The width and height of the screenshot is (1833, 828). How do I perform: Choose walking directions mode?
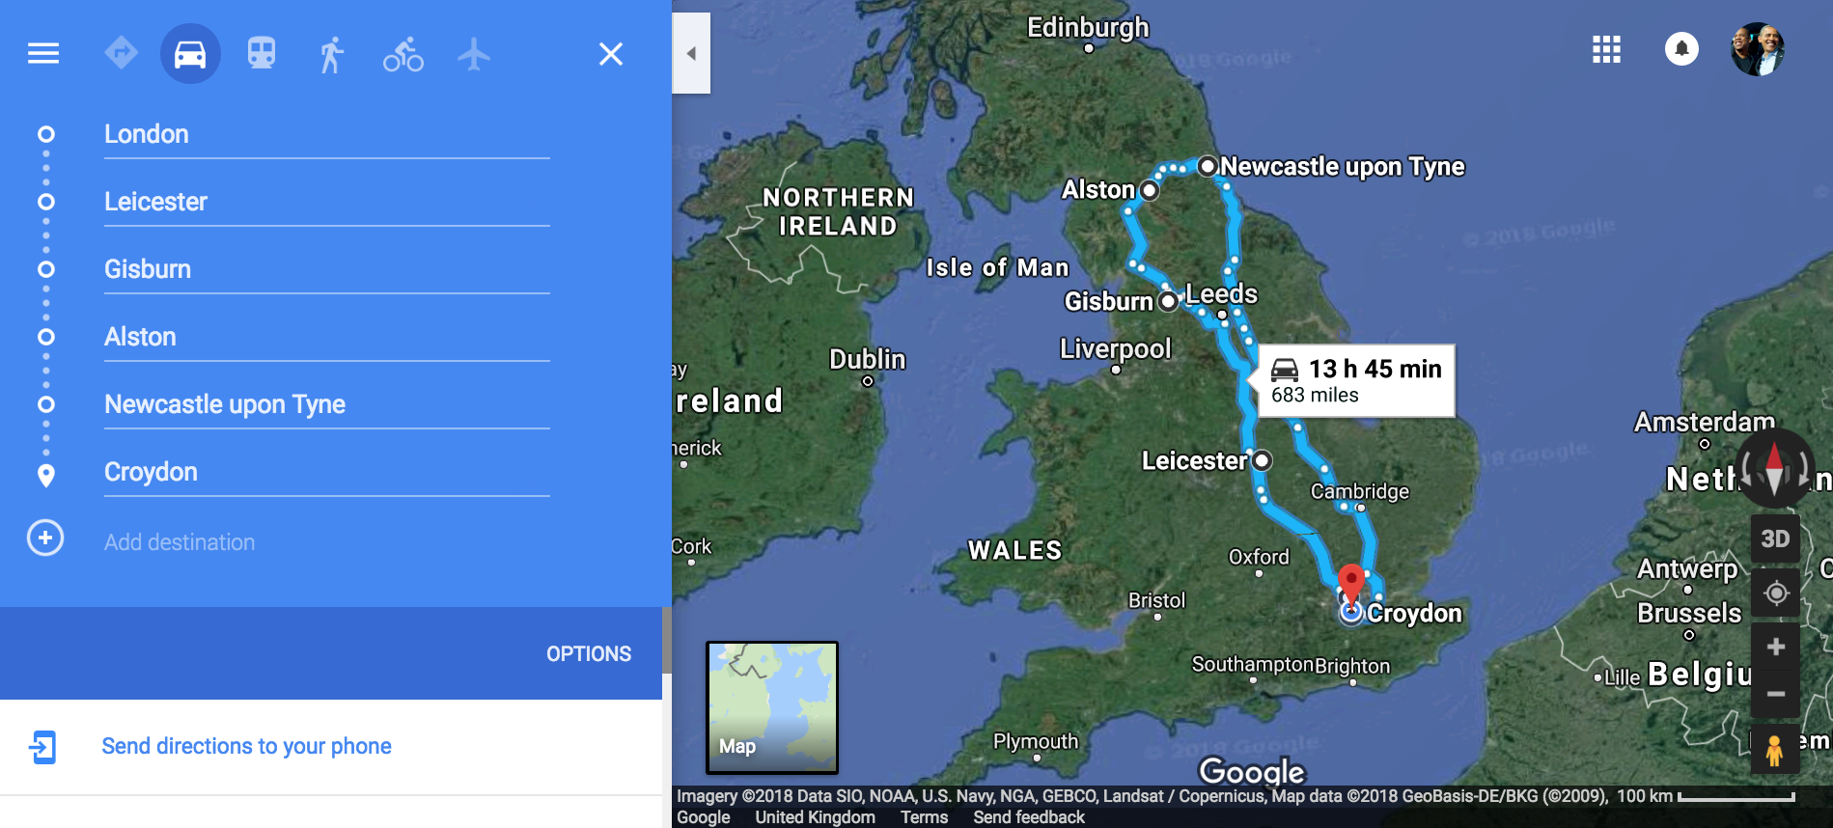click(x=331, y=54)
